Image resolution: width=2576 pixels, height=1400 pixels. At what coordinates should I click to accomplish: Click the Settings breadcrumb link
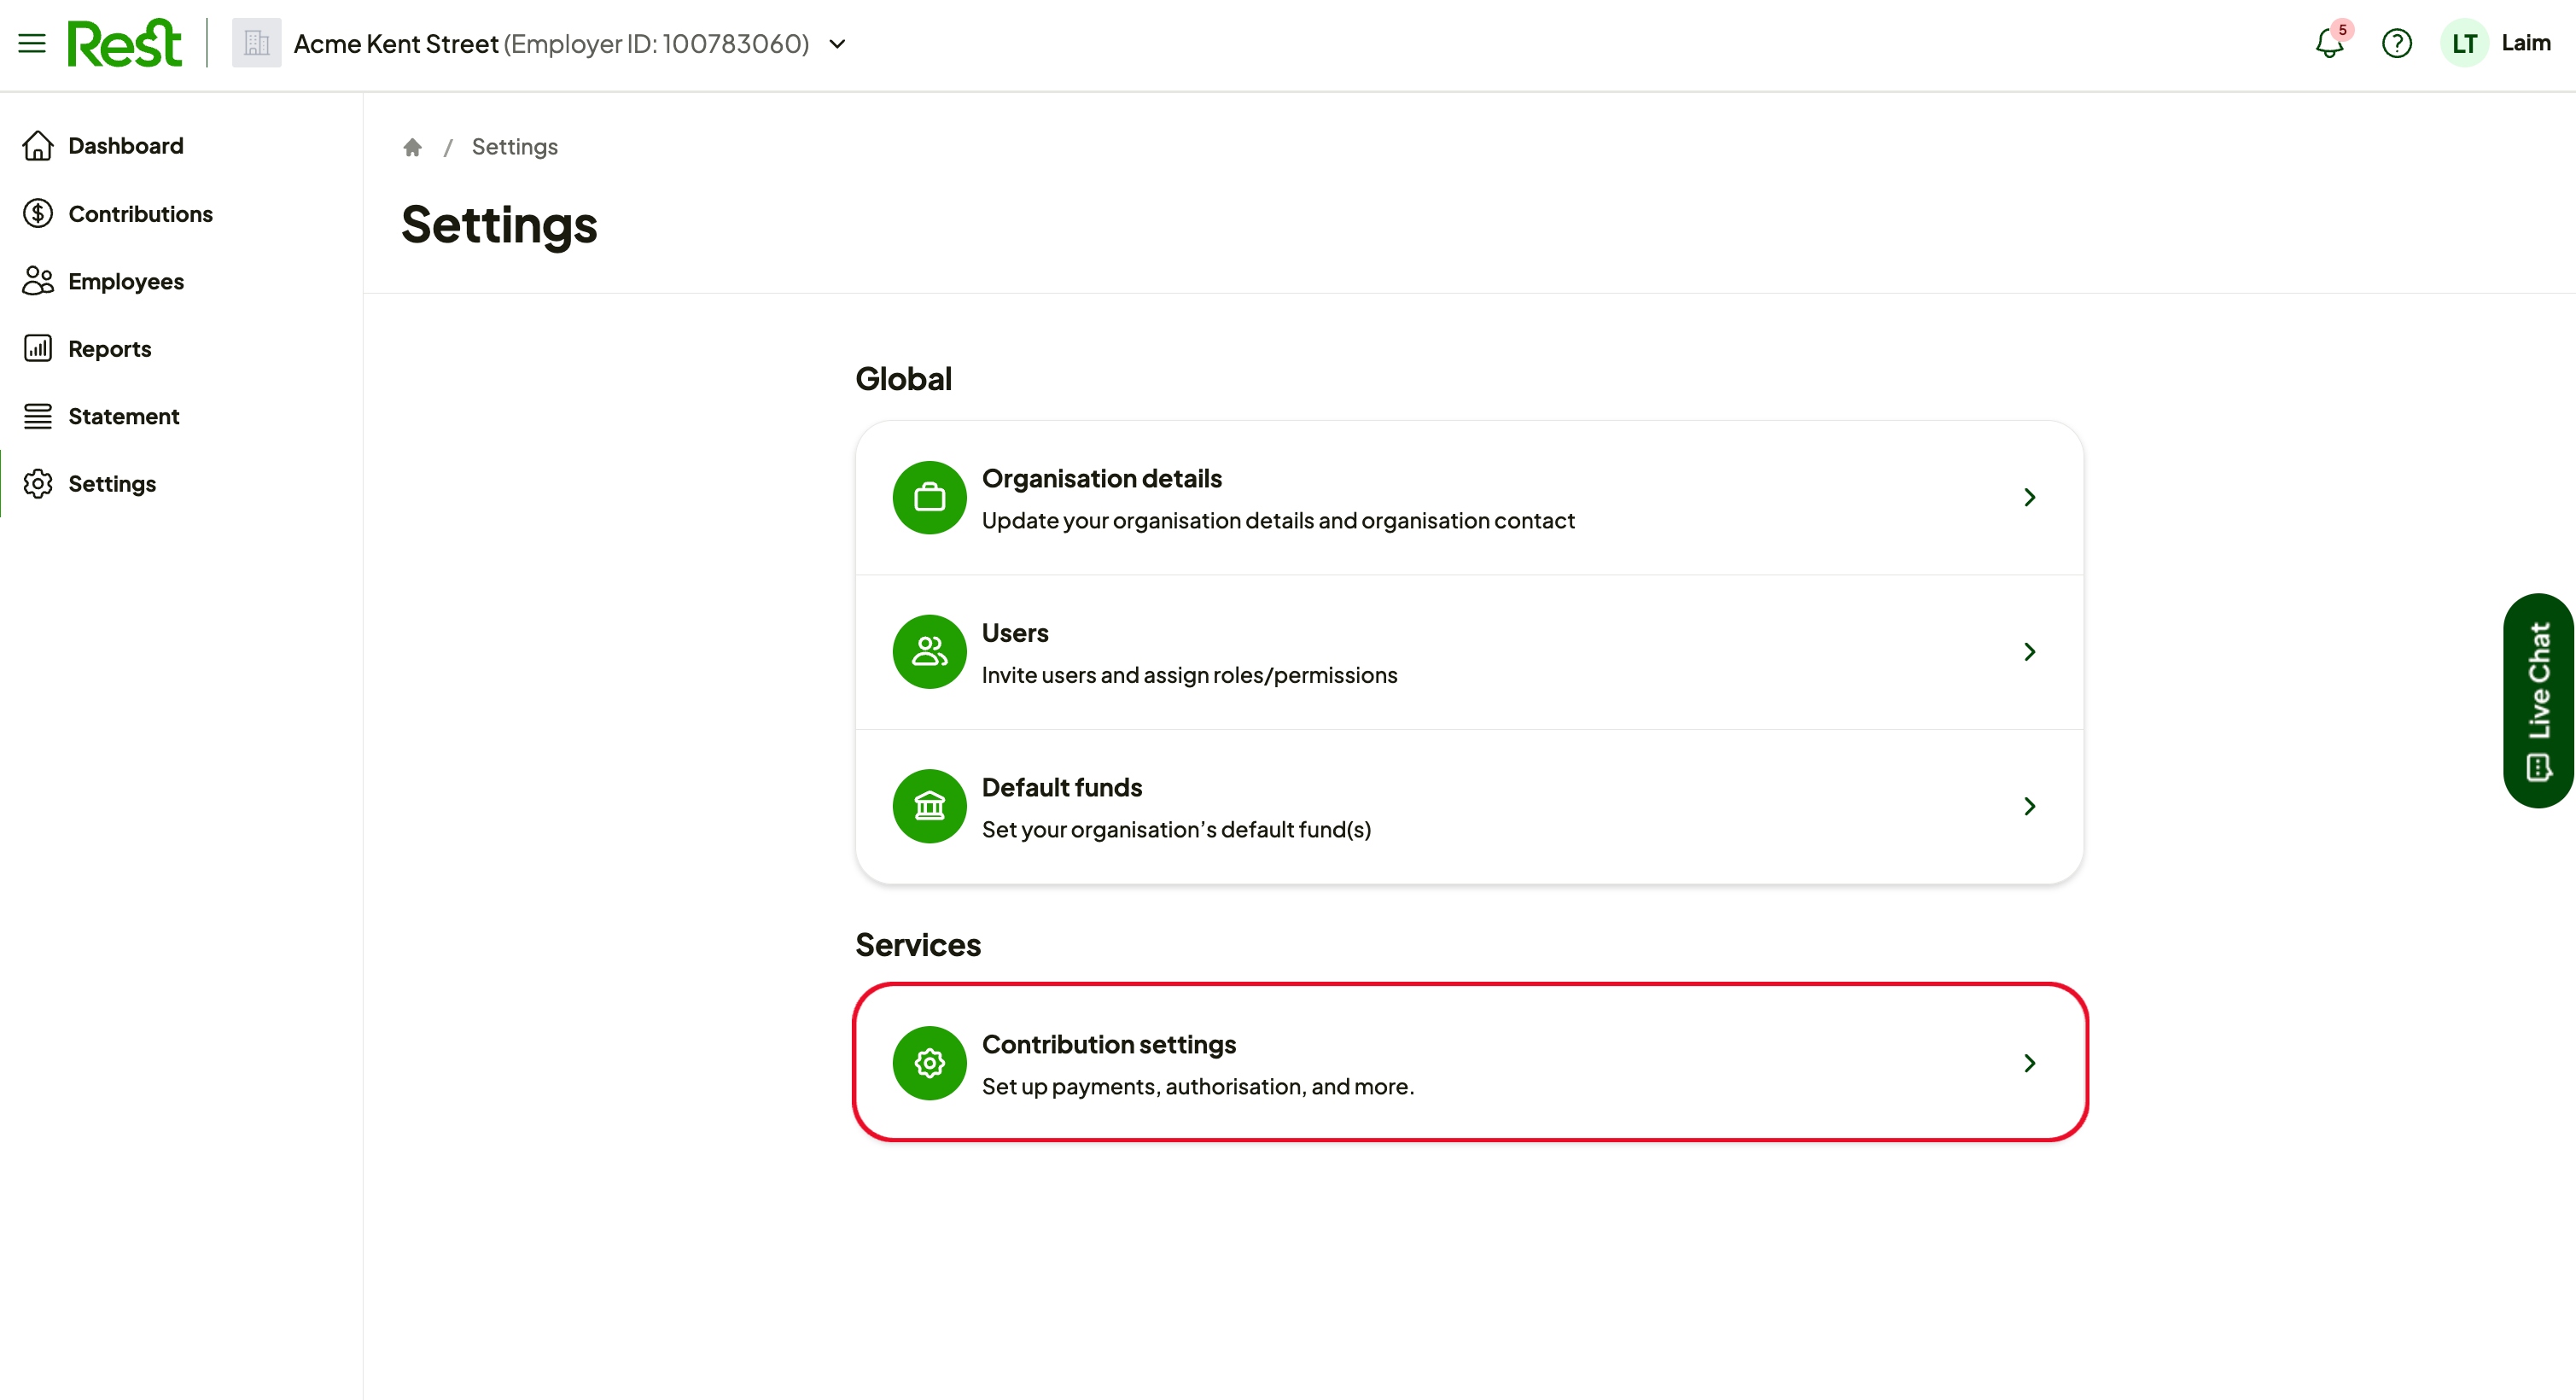515,147
